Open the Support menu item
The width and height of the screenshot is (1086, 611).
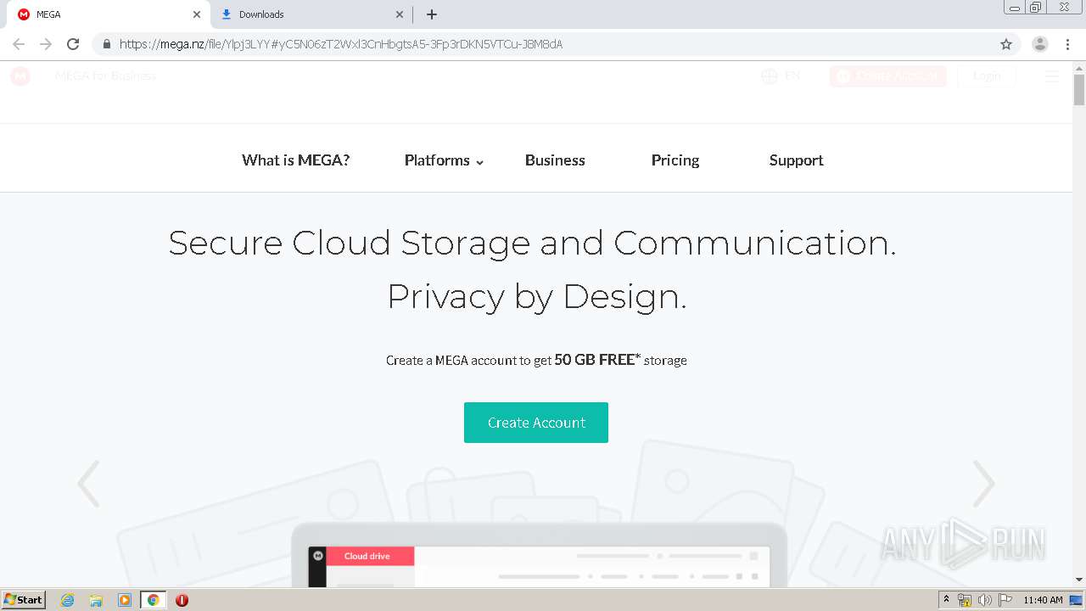click(797, 160)
